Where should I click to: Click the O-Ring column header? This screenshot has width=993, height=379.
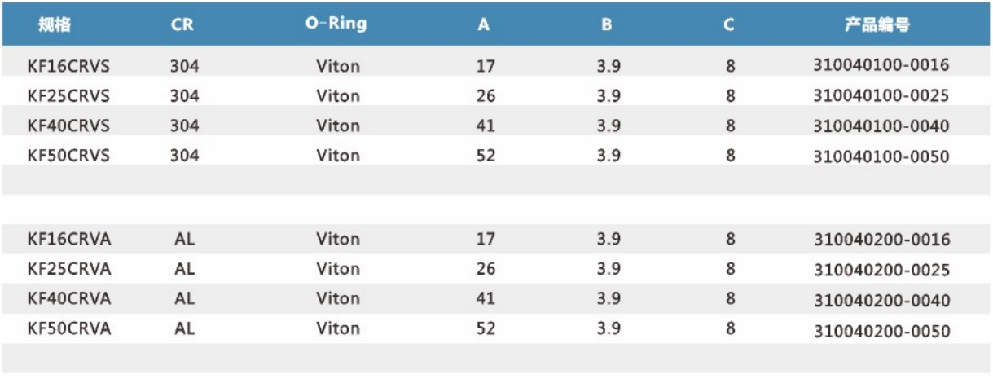tap(337, 24)
